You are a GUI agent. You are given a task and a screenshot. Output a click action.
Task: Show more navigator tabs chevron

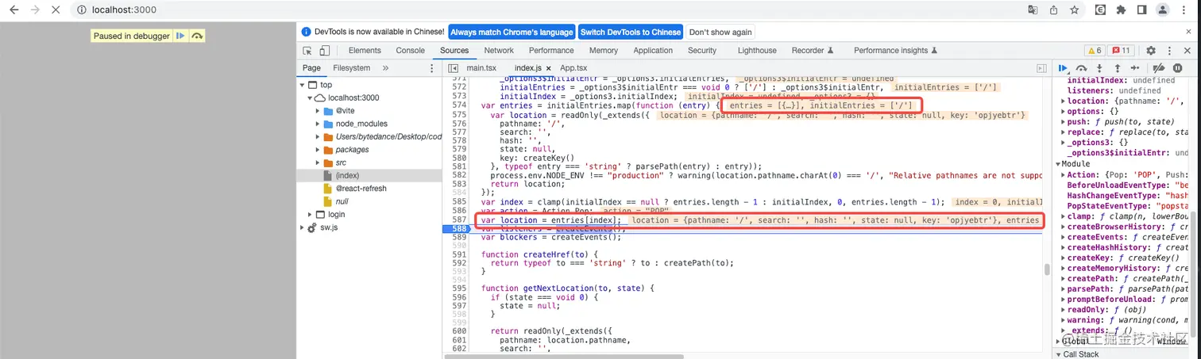click(x=386, y=69)
